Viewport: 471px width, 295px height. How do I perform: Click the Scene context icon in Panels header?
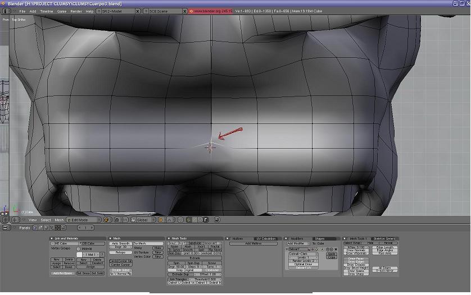point(63,228)
